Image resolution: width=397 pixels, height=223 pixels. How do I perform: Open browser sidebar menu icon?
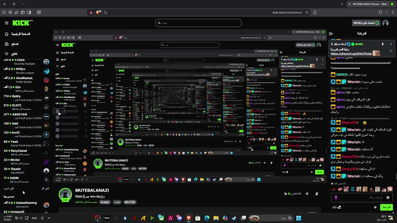point(4,12)
